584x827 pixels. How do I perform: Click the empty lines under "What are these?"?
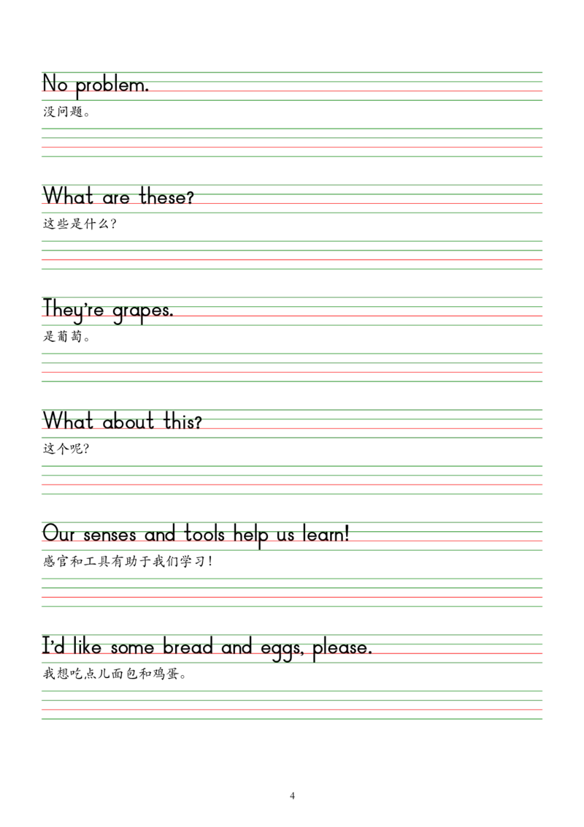click(292, 256)
